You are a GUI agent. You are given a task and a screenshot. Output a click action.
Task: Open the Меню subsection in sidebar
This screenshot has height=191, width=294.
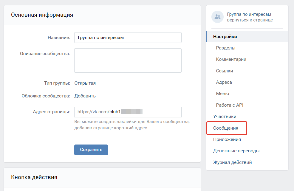coord(222,94)
